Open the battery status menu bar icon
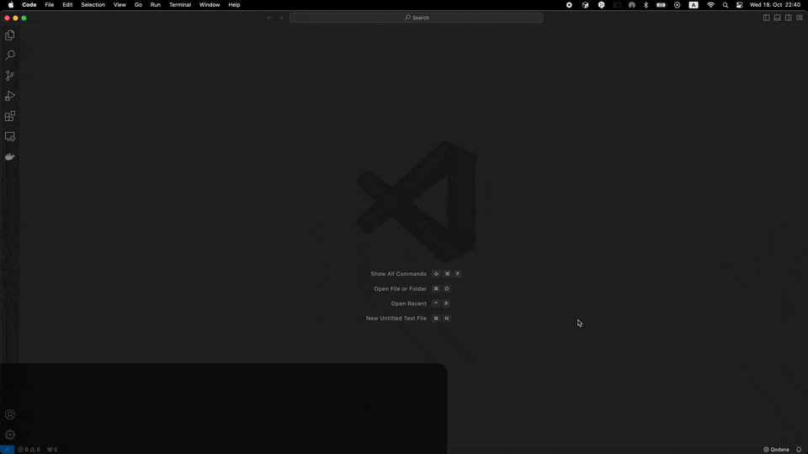The image size is (808, 454). point(662,5)
